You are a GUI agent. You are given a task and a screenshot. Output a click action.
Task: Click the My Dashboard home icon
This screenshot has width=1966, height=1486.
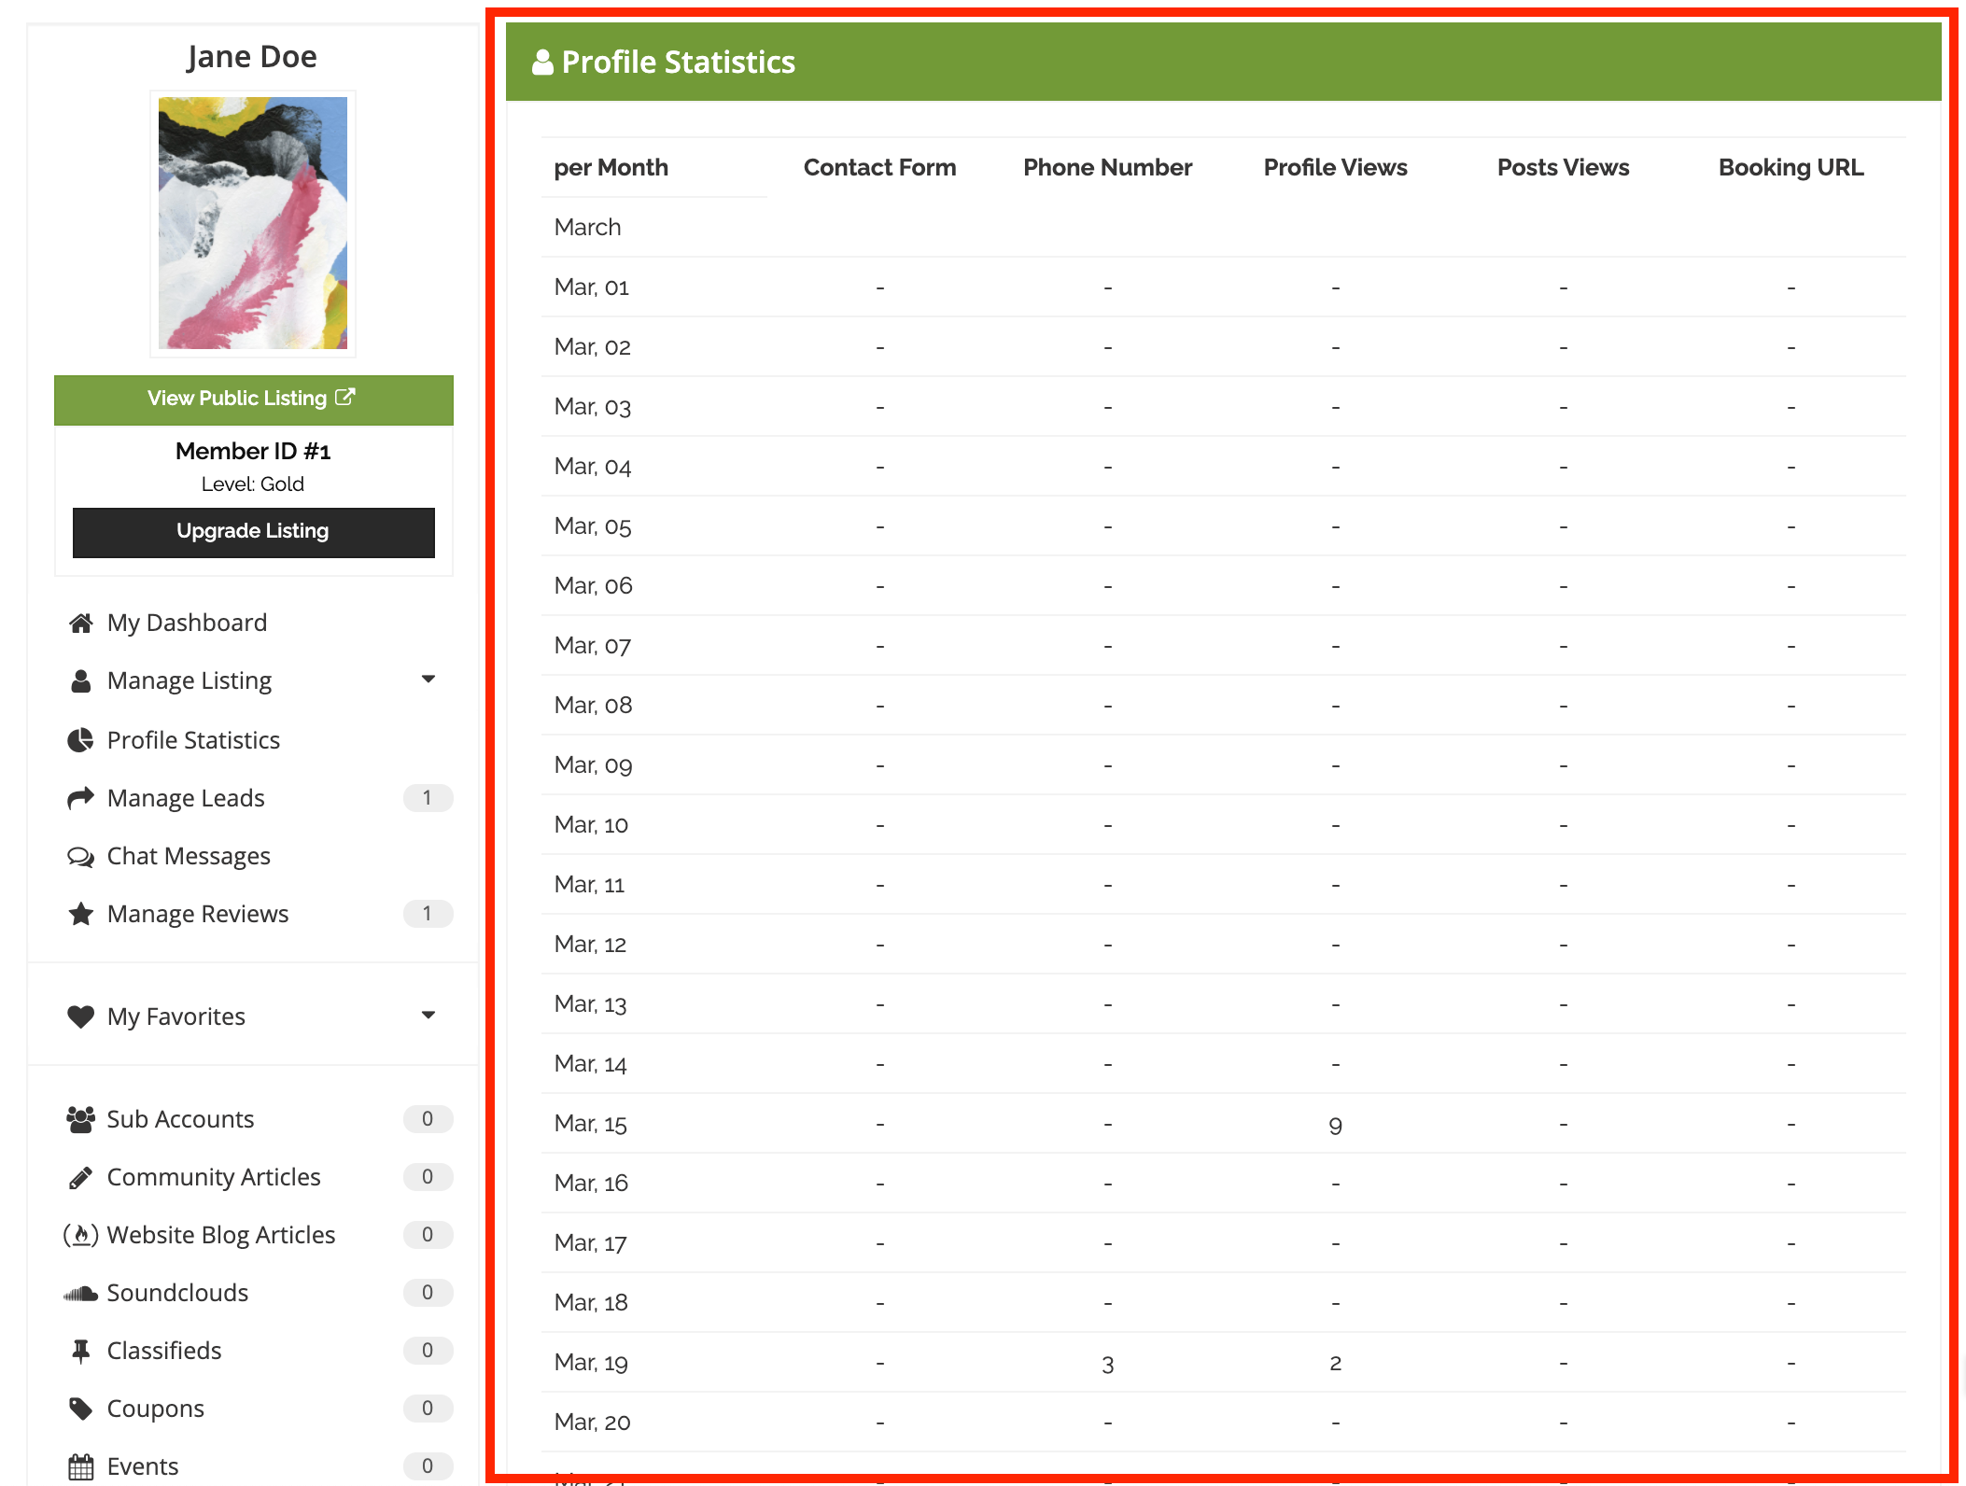click(x=81, y=624)
